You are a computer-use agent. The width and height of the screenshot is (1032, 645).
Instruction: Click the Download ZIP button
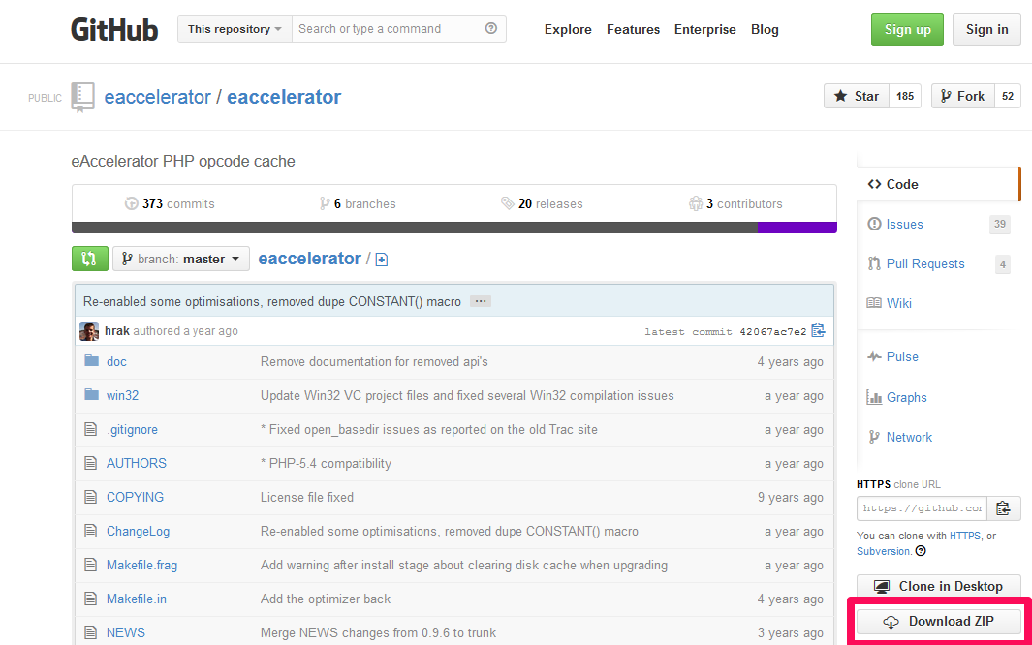coord(939,622)
